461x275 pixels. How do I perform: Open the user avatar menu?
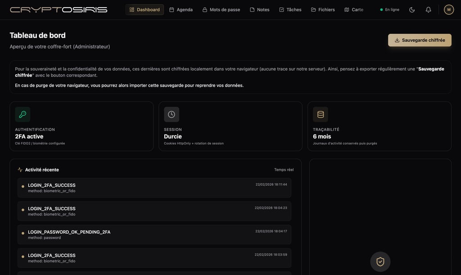449,9
